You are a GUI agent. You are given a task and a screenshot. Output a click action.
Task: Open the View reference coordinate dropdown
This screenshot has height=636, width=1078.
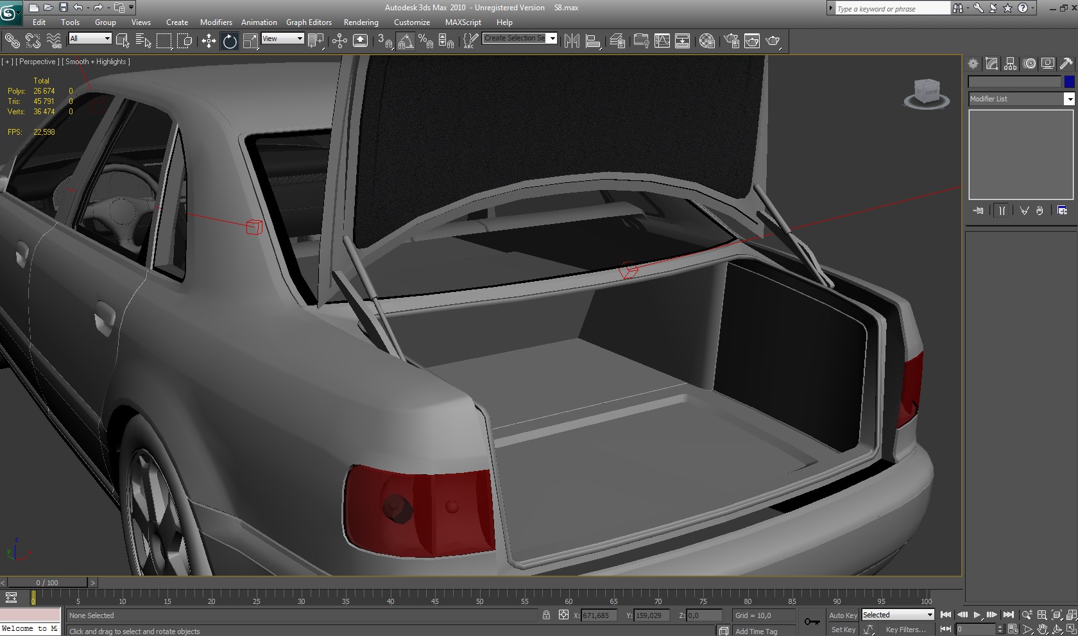tap(282, 39)
